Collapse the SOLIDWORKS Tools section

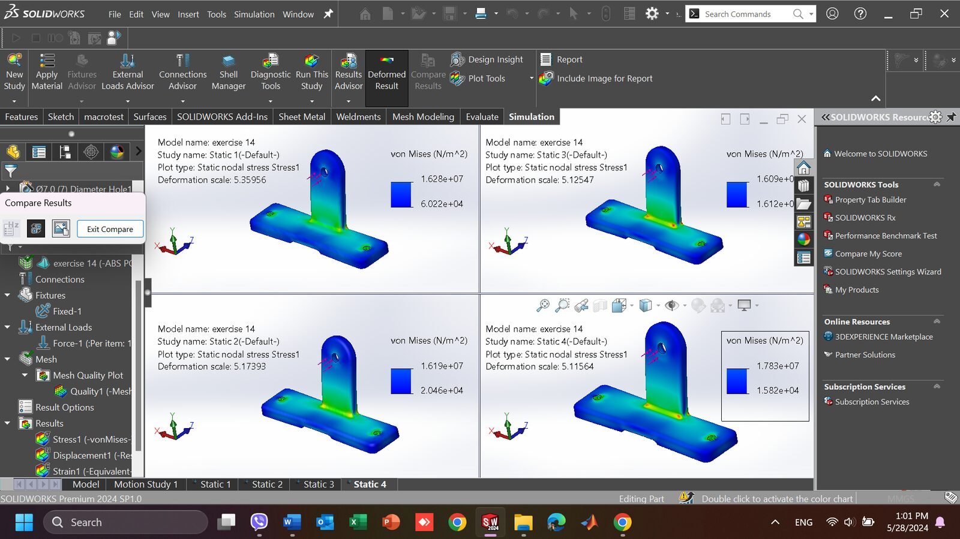(937, 185)
